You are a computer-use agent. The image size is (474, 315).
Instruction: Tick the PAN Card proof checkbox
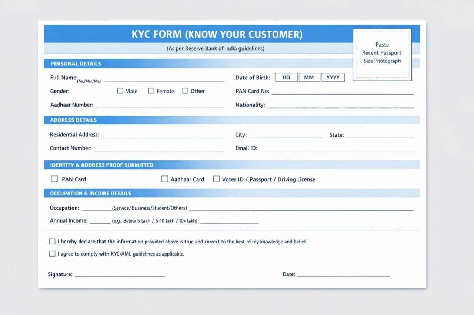point(54,178)
